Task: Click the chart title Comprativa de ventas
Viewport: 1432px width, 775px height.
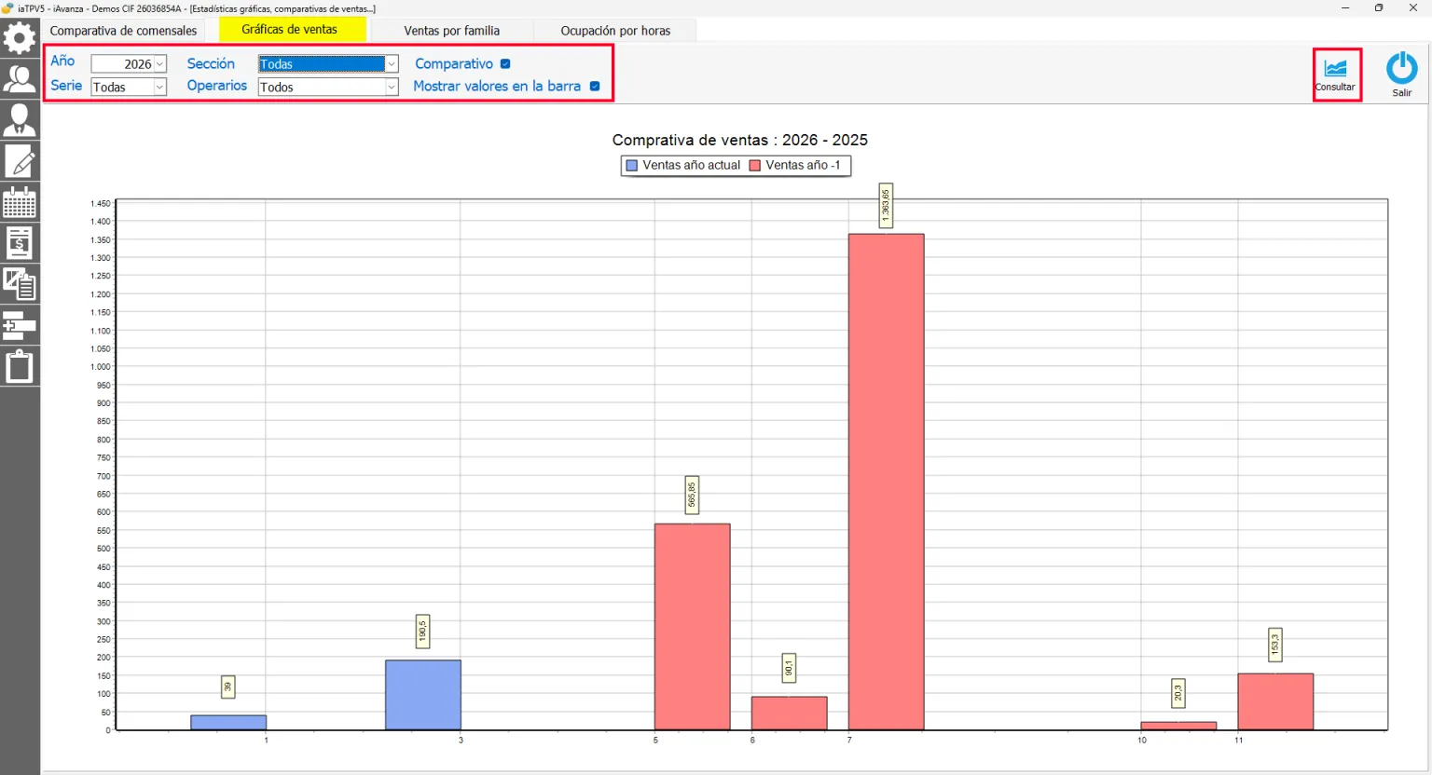Action: pyautogui.click(x=740, y=140)
